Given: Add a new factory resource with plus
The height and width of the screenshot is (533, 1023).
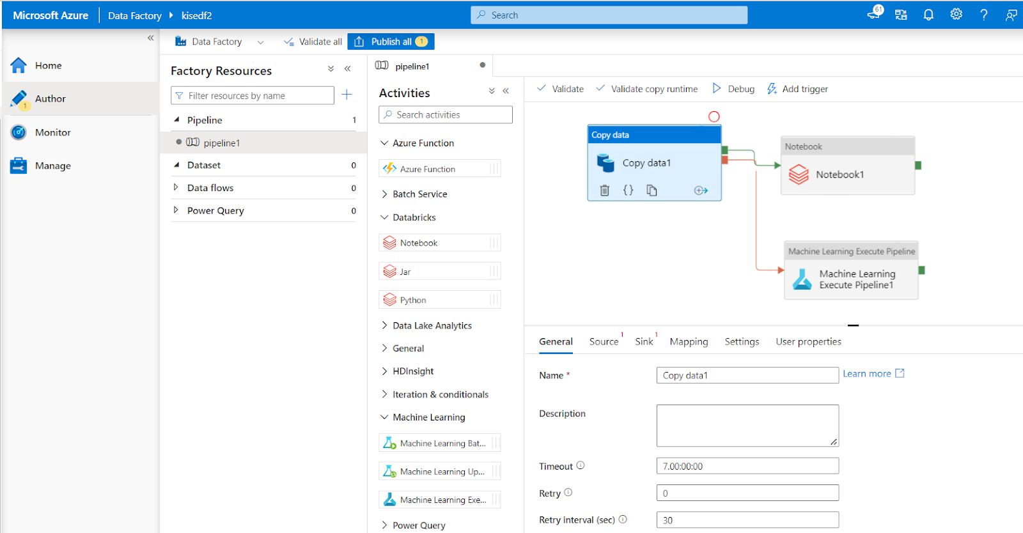Looking at the screenshot, I should coord(347,95).
